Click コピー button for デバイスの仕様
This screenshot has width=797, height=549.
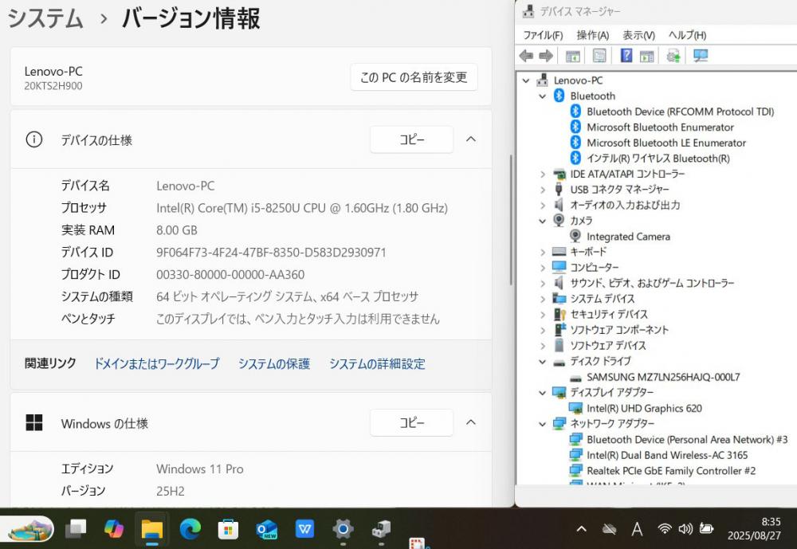(x=412, y=139)
